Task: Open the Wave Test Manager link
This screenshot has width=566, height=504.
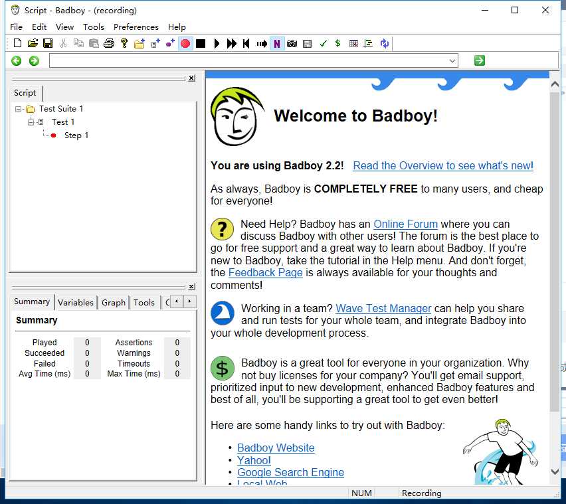Action: pos(383,309)
